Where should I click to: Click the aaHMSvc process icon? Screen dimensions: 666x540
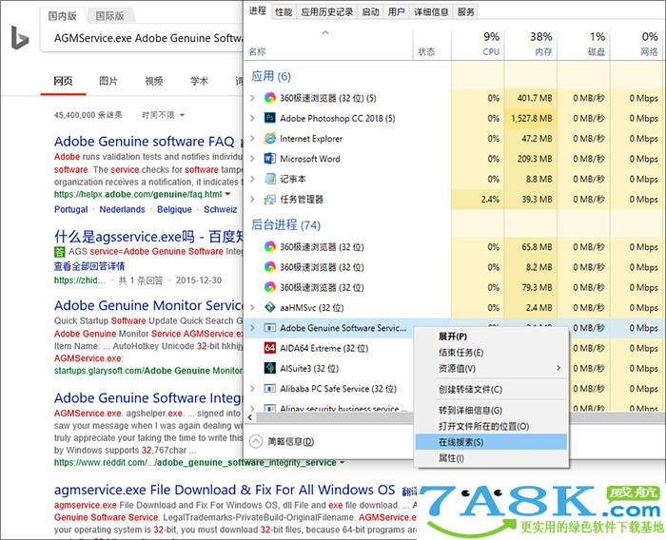(269, 307)
